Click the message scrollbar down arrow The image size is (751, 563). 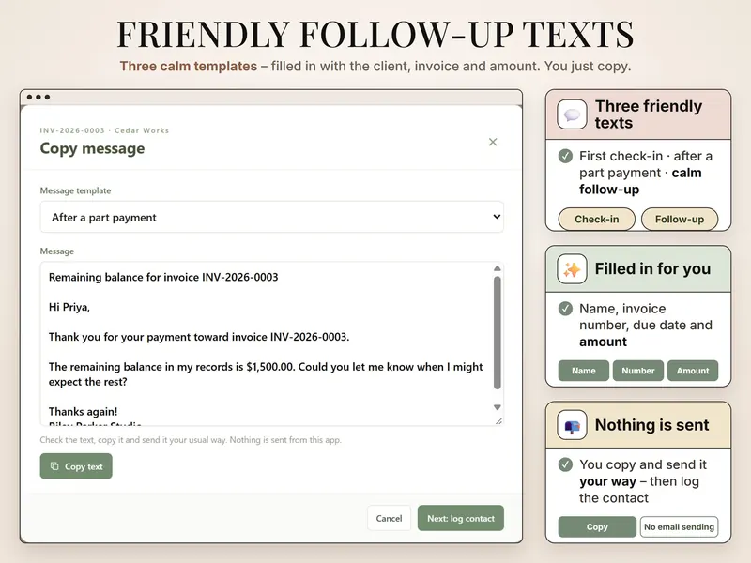pyautogui.click(x=498, y=407)
